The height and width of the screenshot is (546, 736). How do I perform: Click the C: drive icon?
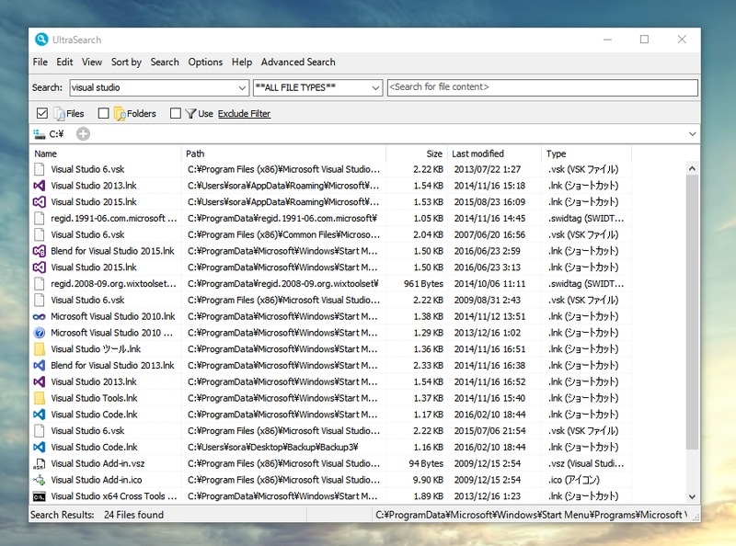coord(39,134)
